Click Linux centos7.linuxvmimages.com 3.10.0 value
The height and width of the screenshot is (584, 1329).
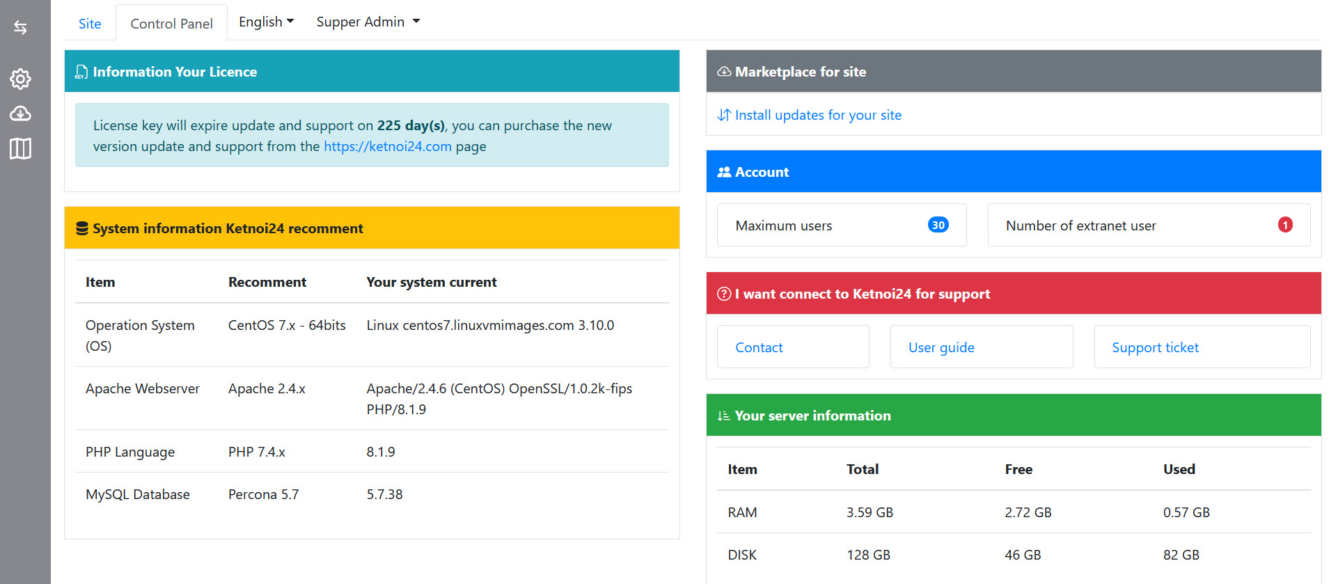click(x=490, y=325)
